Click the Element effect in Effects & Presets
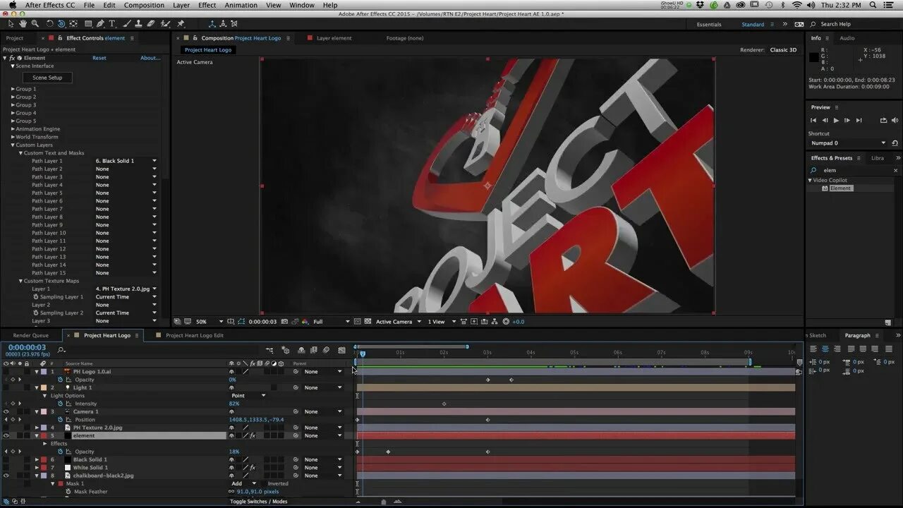Screen dimensions: 903x508 tap(840, 188)
